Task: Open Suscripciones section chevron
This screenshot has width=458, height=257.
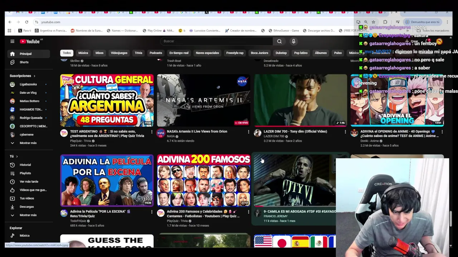Action: [x=34, y=76]
